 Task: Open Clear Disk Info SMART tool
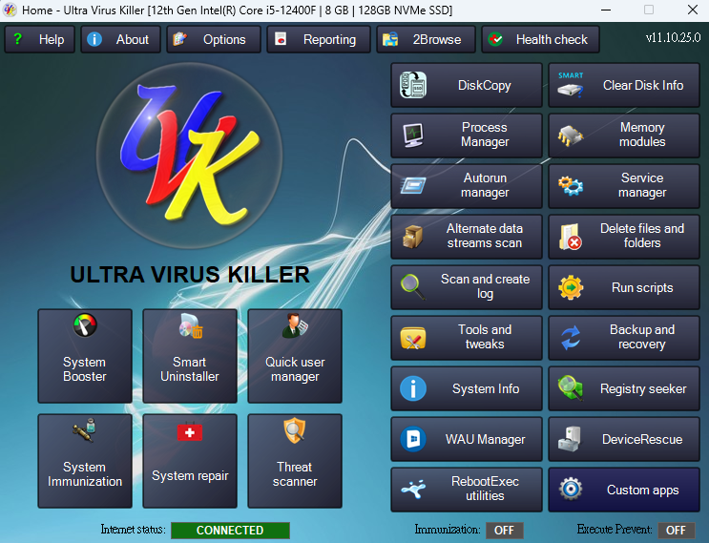(x=624, y=85)
